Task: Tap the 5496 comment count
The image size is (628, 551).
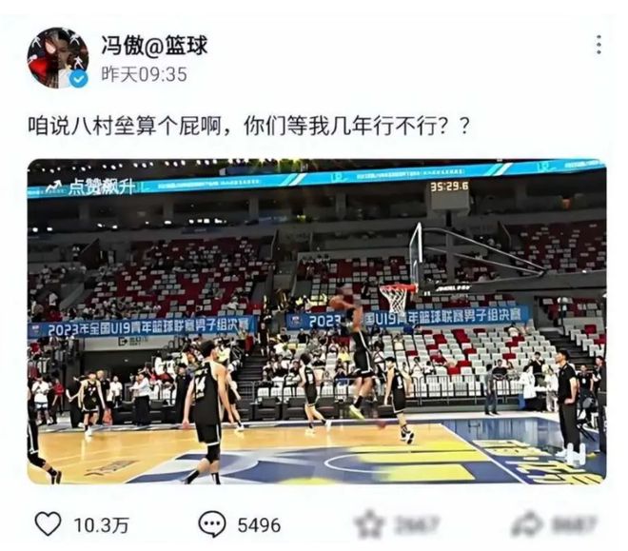Action: [x=259, y=525]
